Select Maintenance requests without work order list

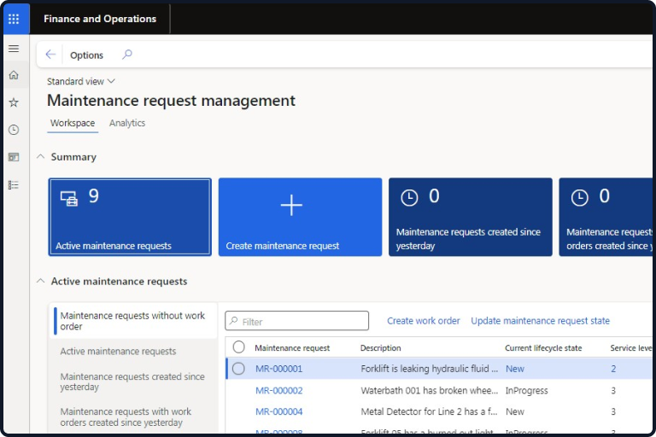click(135, 321)
